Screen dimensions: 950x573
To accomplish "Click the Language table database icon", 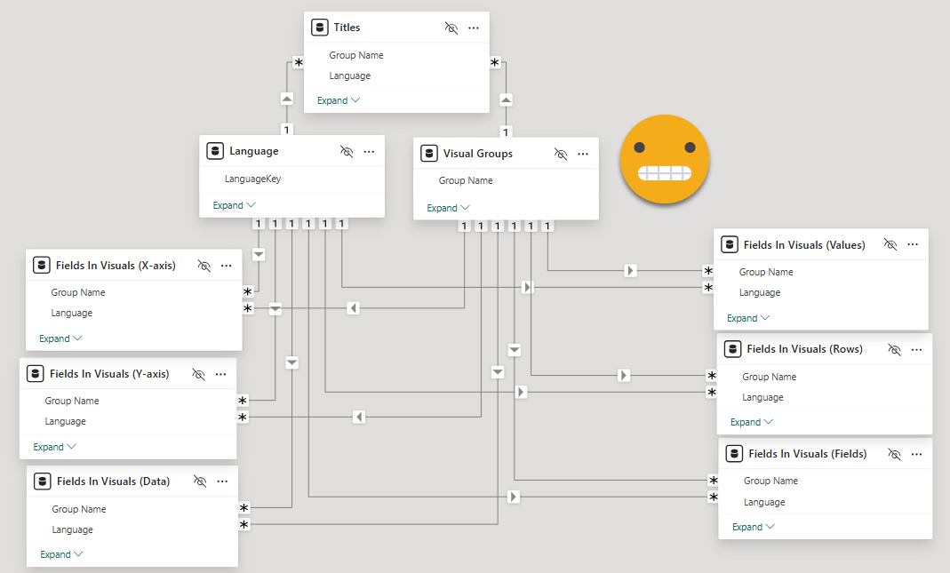I will coord(215,151).
